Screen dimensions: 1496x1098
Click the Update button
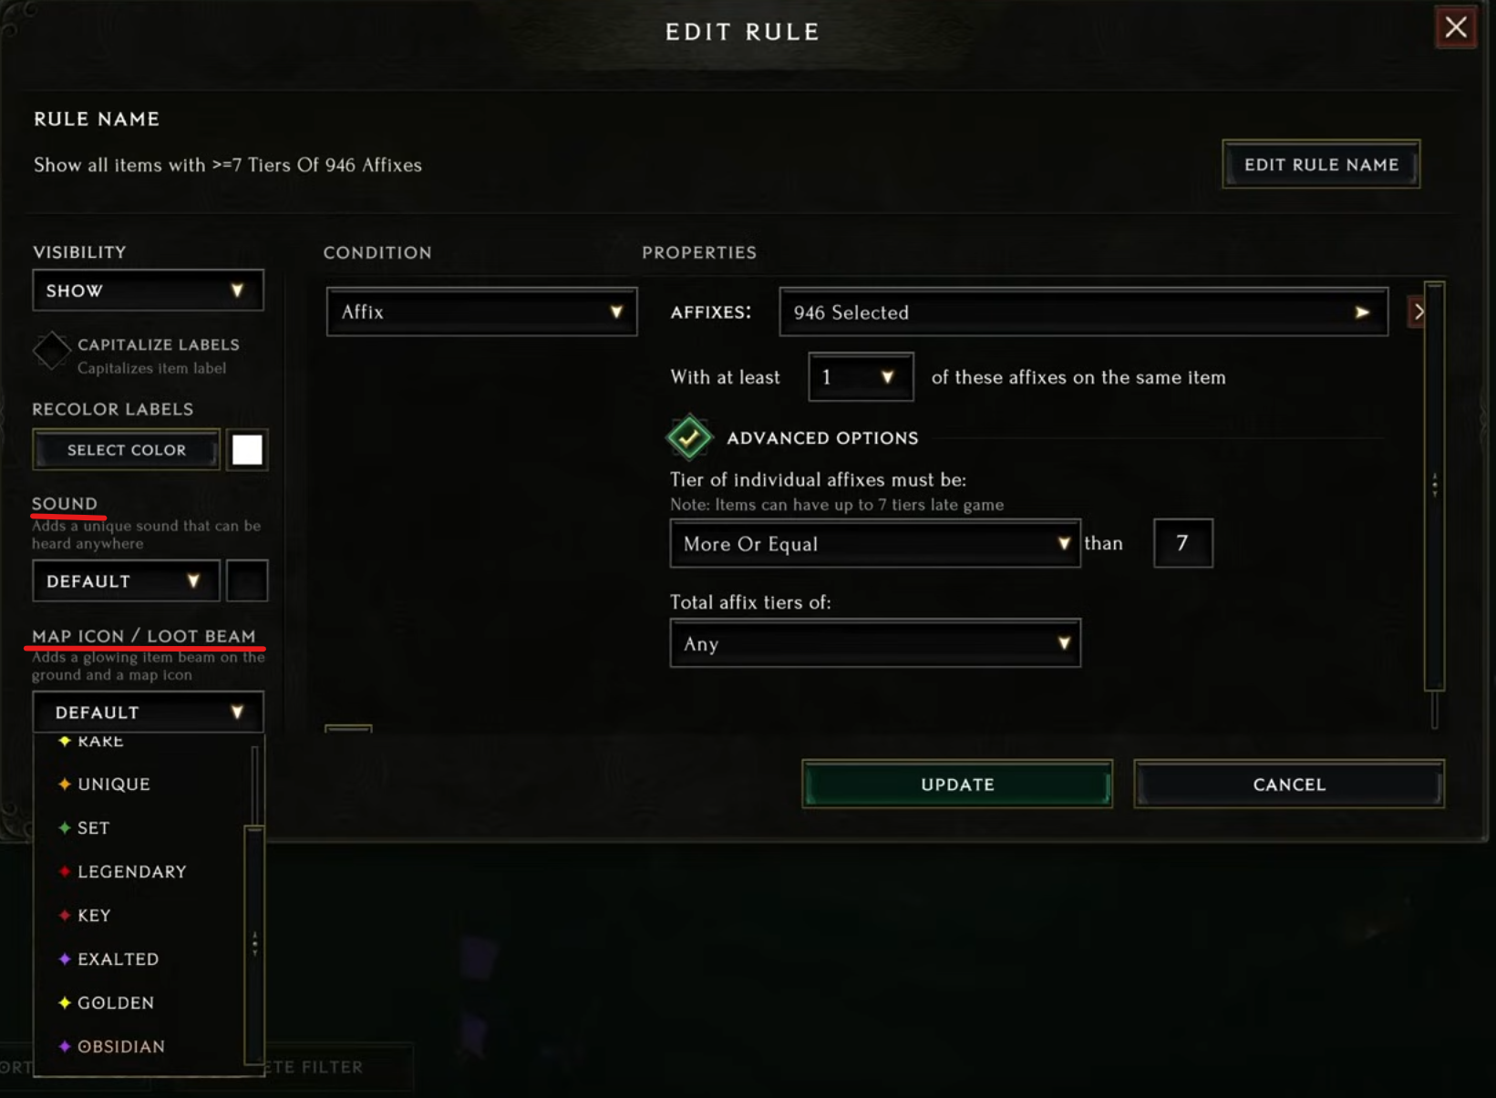(957, 784)
